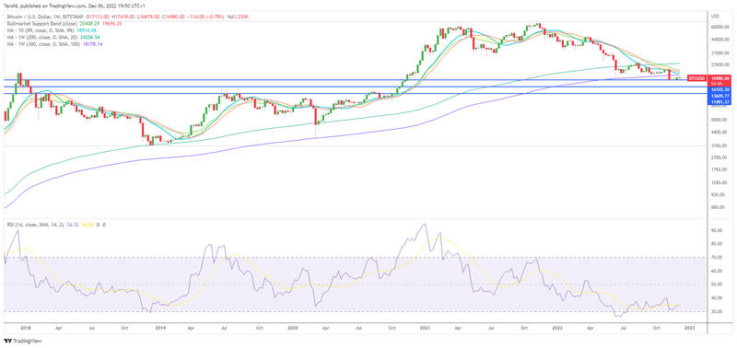The image size is (737, 348).
Task: Click the 2018 label on the time axis
Action: 26,328
